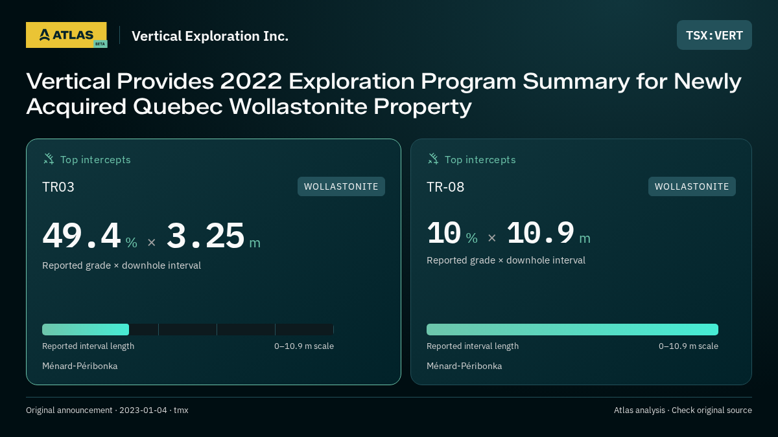Click the TR-08 hole name
Image resolution: width=778 pixels, height=437 pixels.
point(445,187)
